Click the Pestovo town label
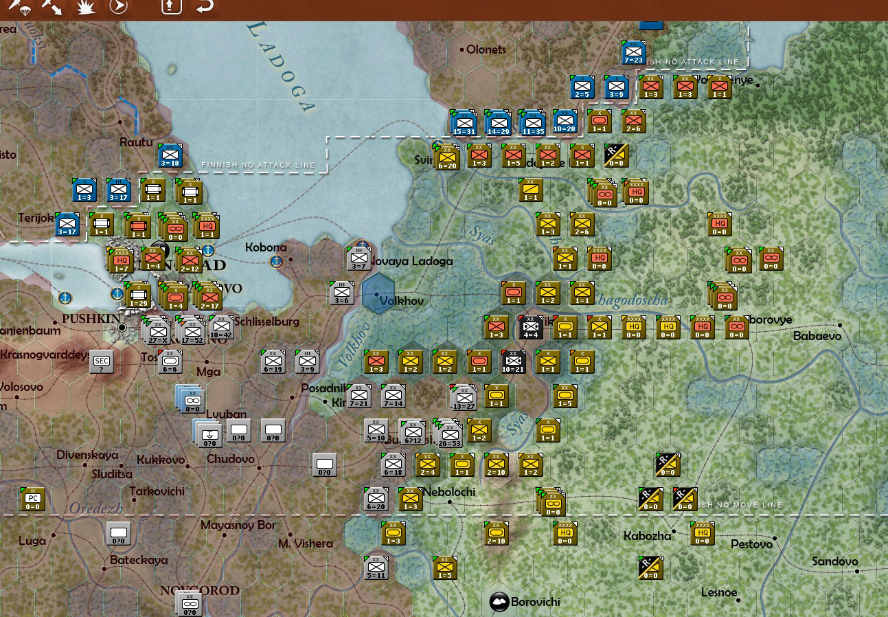The image size is (888, 617). tap(752, 544)
